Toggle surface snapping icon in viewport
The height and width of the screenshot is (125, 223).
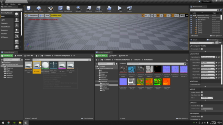click(x=155, y=15)
